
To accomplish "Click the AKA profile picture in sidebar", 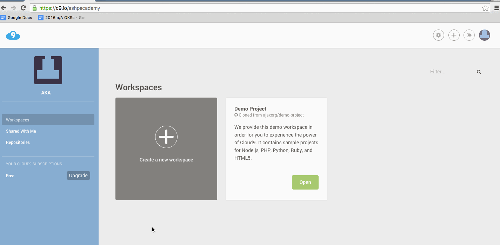I will pyautogui.click(x=48, y=70).
